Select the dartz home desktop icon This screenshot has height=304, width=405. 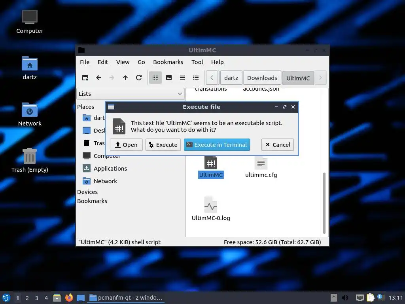click(x=29, y=68)
